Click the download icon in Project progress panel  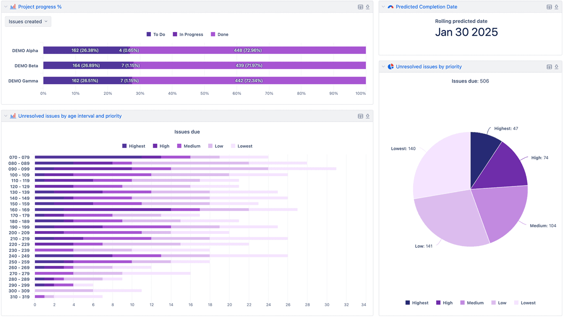pos(368,7)
